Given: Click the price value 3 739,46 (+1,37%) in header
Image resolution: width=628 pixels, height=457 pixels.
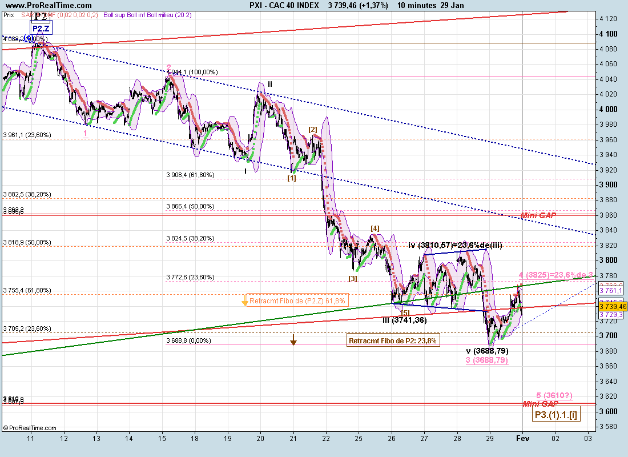Looking at the screenshot, I should [357, 5].
